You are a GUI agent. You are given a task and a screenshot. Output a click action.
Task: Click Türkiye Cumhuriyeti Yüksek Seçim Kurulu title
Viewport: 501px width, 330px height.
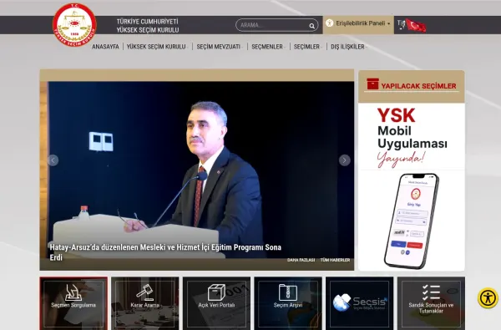[x=148, y=26]
